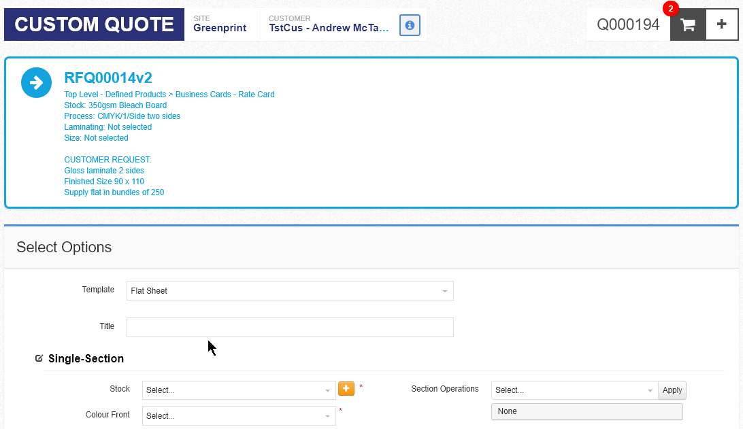The image size is (743, 429).
Task: Click the Q000194 quote number
Action: point(628,24)
